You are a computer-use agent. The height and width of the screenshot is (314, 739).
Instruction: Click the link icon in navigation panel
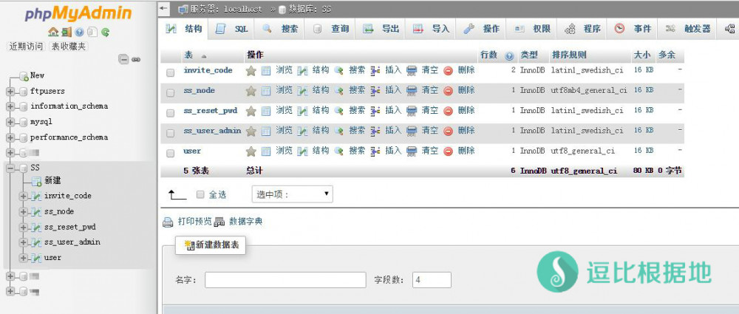pos(136,59)
